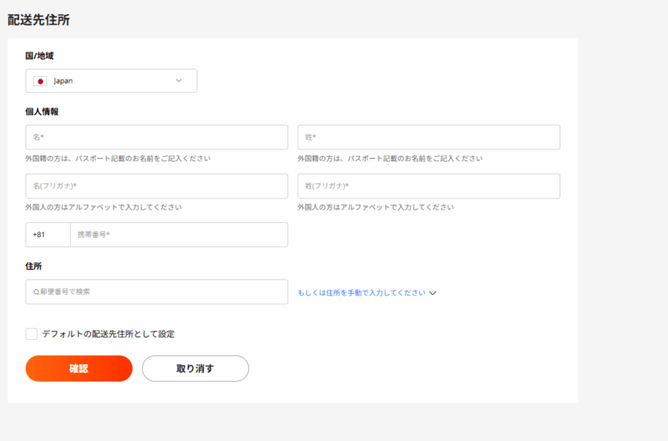
Task: Click the 国/地域 section label
Action: tap(39, 56)
